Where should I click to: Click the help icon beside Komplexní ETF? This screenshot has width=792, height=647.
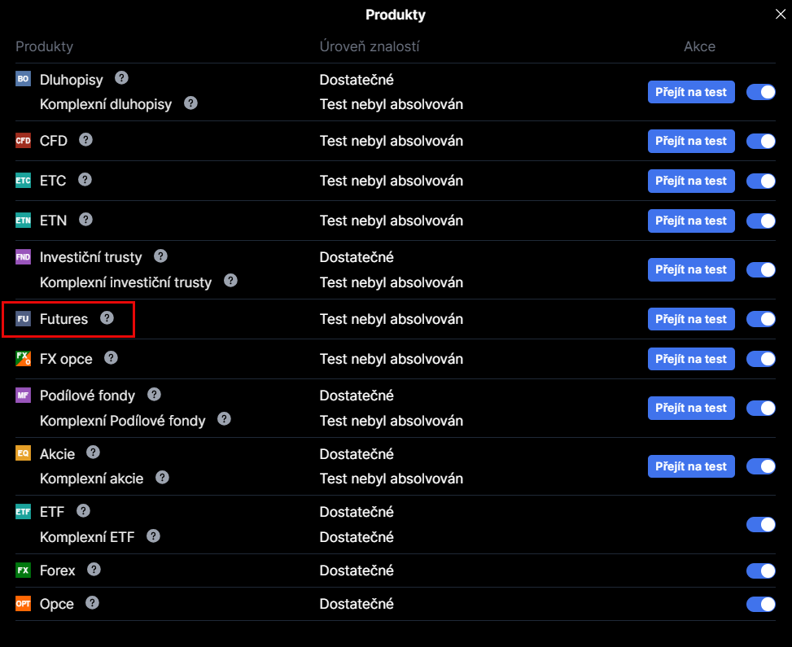(x=153, y=536)
